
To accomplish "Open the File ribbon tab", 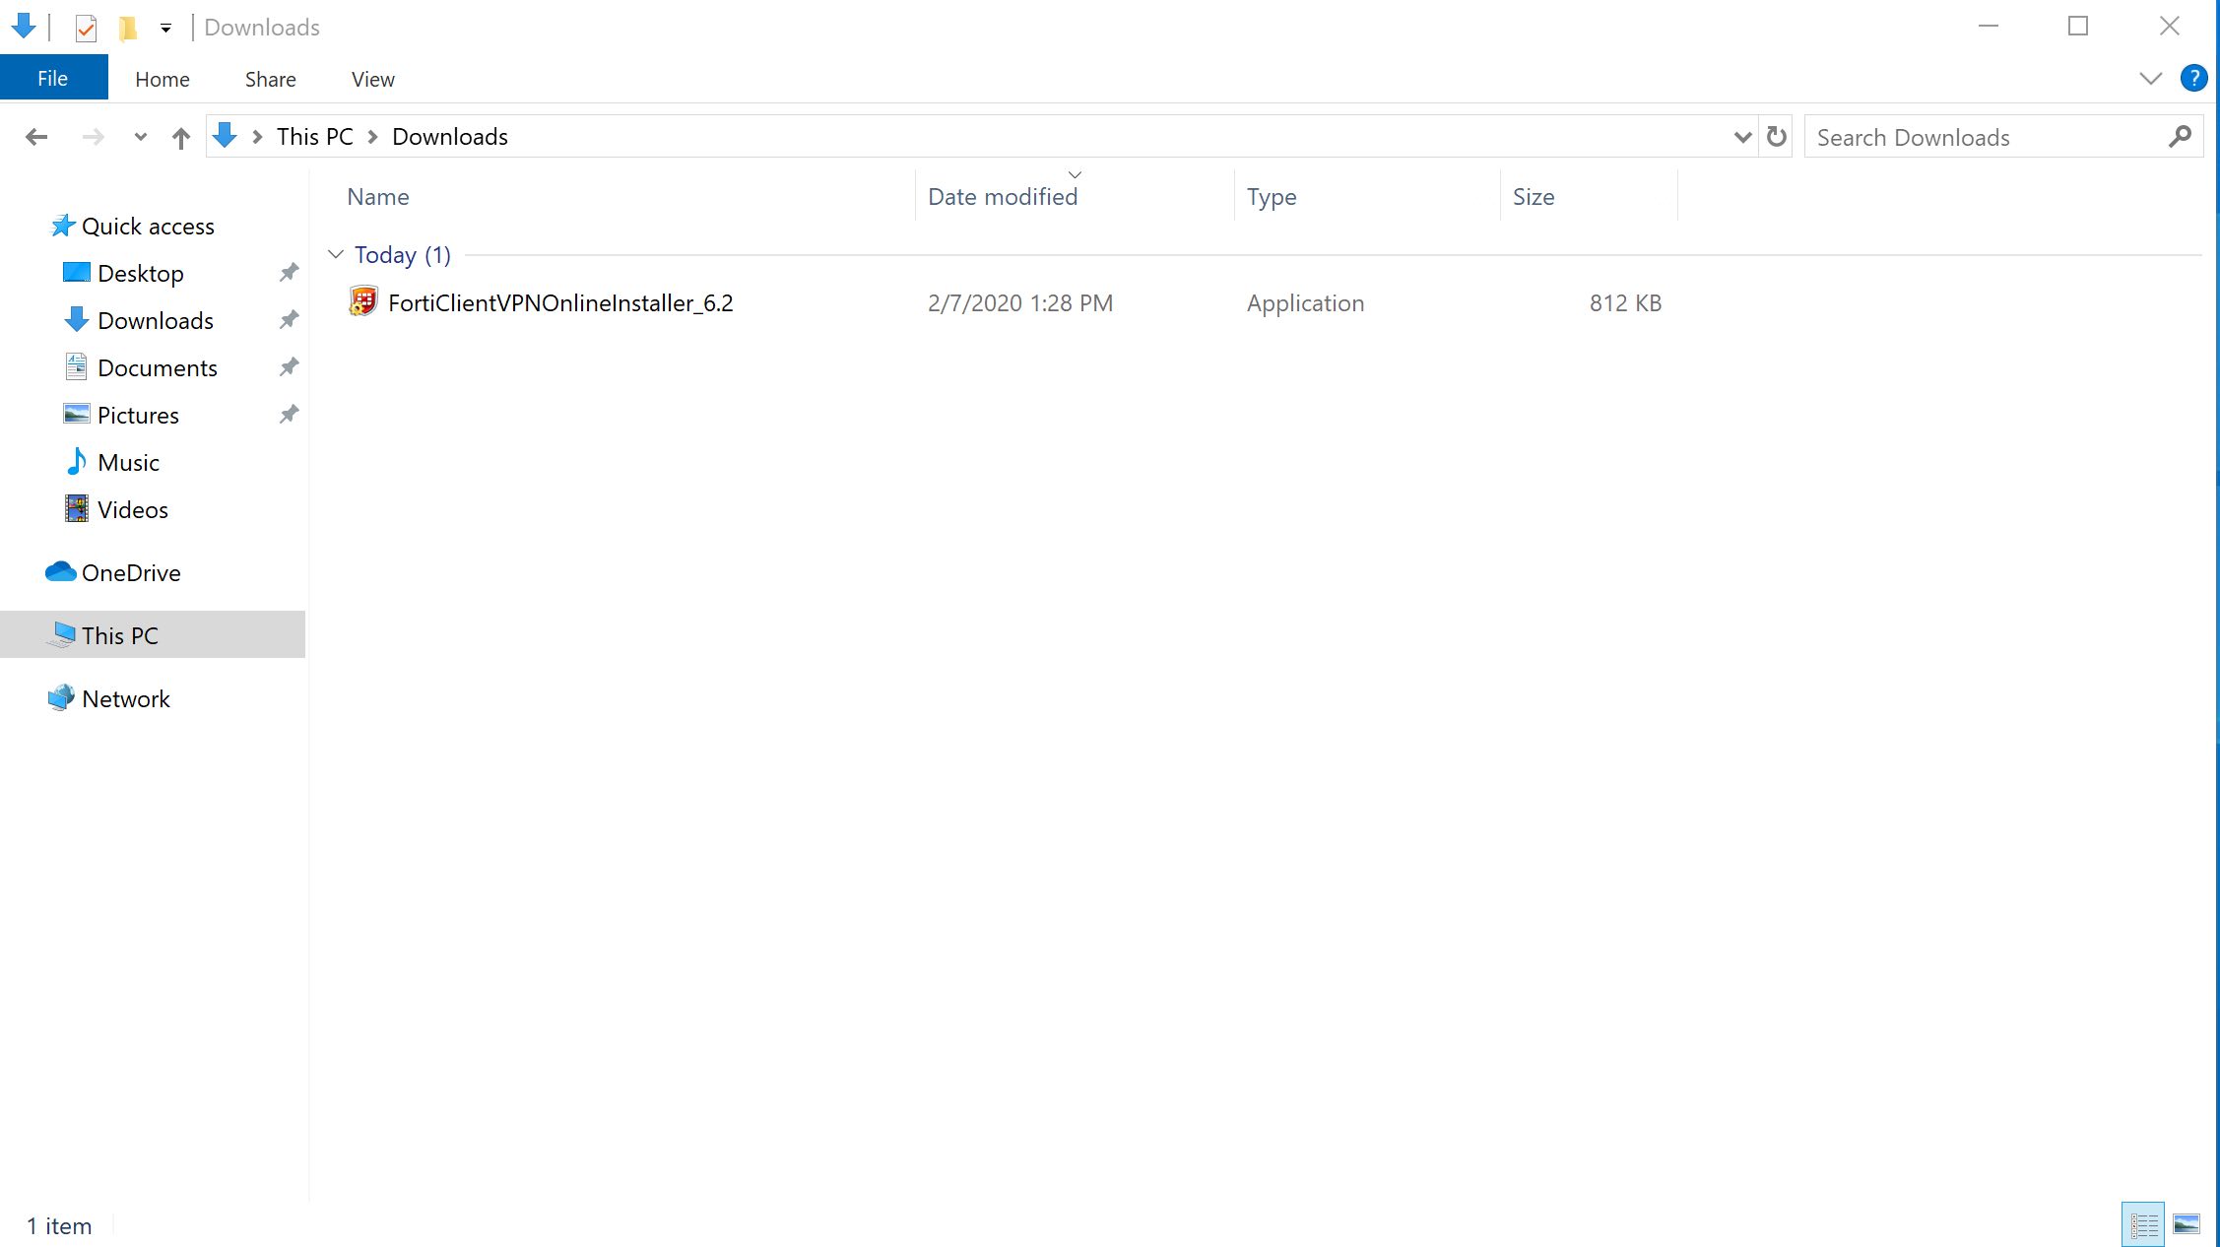I will [x=53, y=79].
